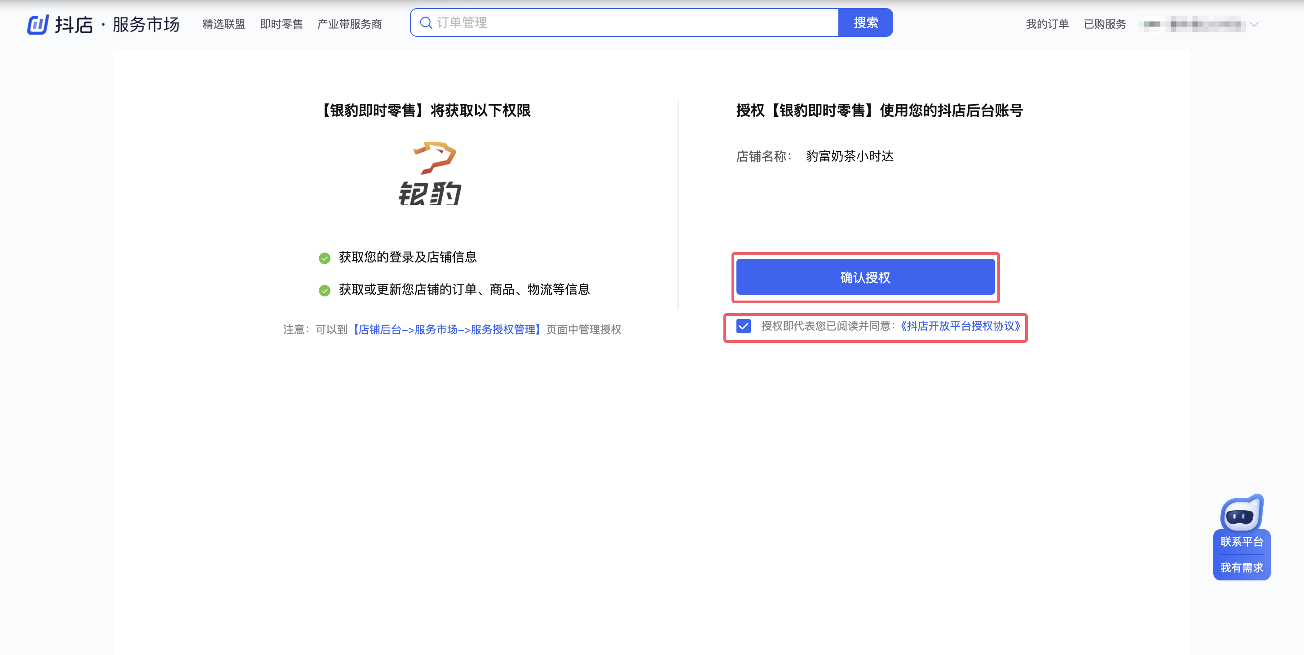
Task: Open the 《抖店开放平台授权协议》 link
Action: pyautogui.click(x=960, y=326)
